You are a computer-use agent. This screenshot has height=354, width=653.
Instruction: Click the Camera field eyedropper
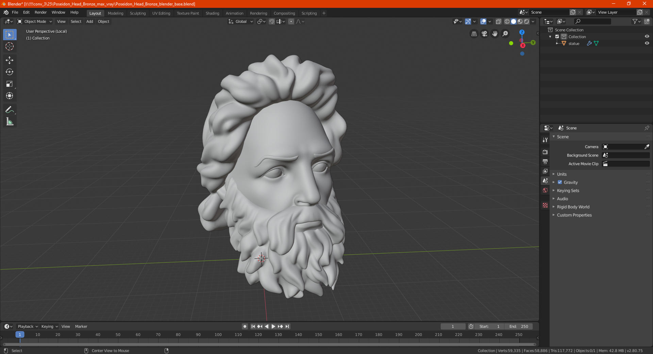coord(647,147)
